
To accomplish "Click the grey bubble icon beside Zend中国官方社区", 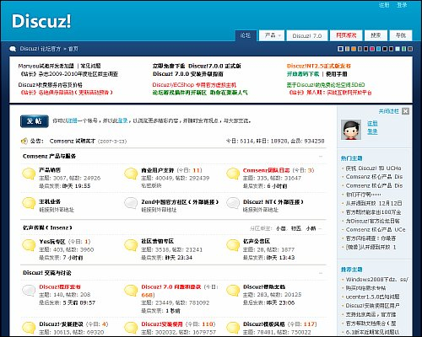I will 131,203.
